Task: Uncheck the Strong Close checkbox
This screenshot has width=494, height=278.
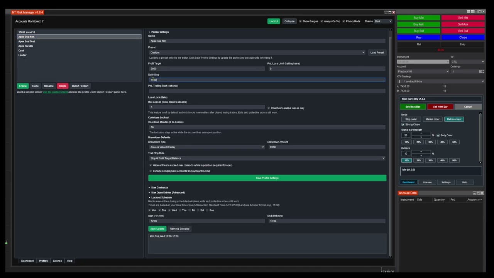Action: [403, 124]
